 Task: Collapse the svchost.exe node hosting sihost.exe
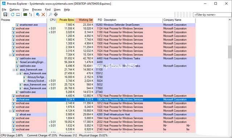coord(10,111)
